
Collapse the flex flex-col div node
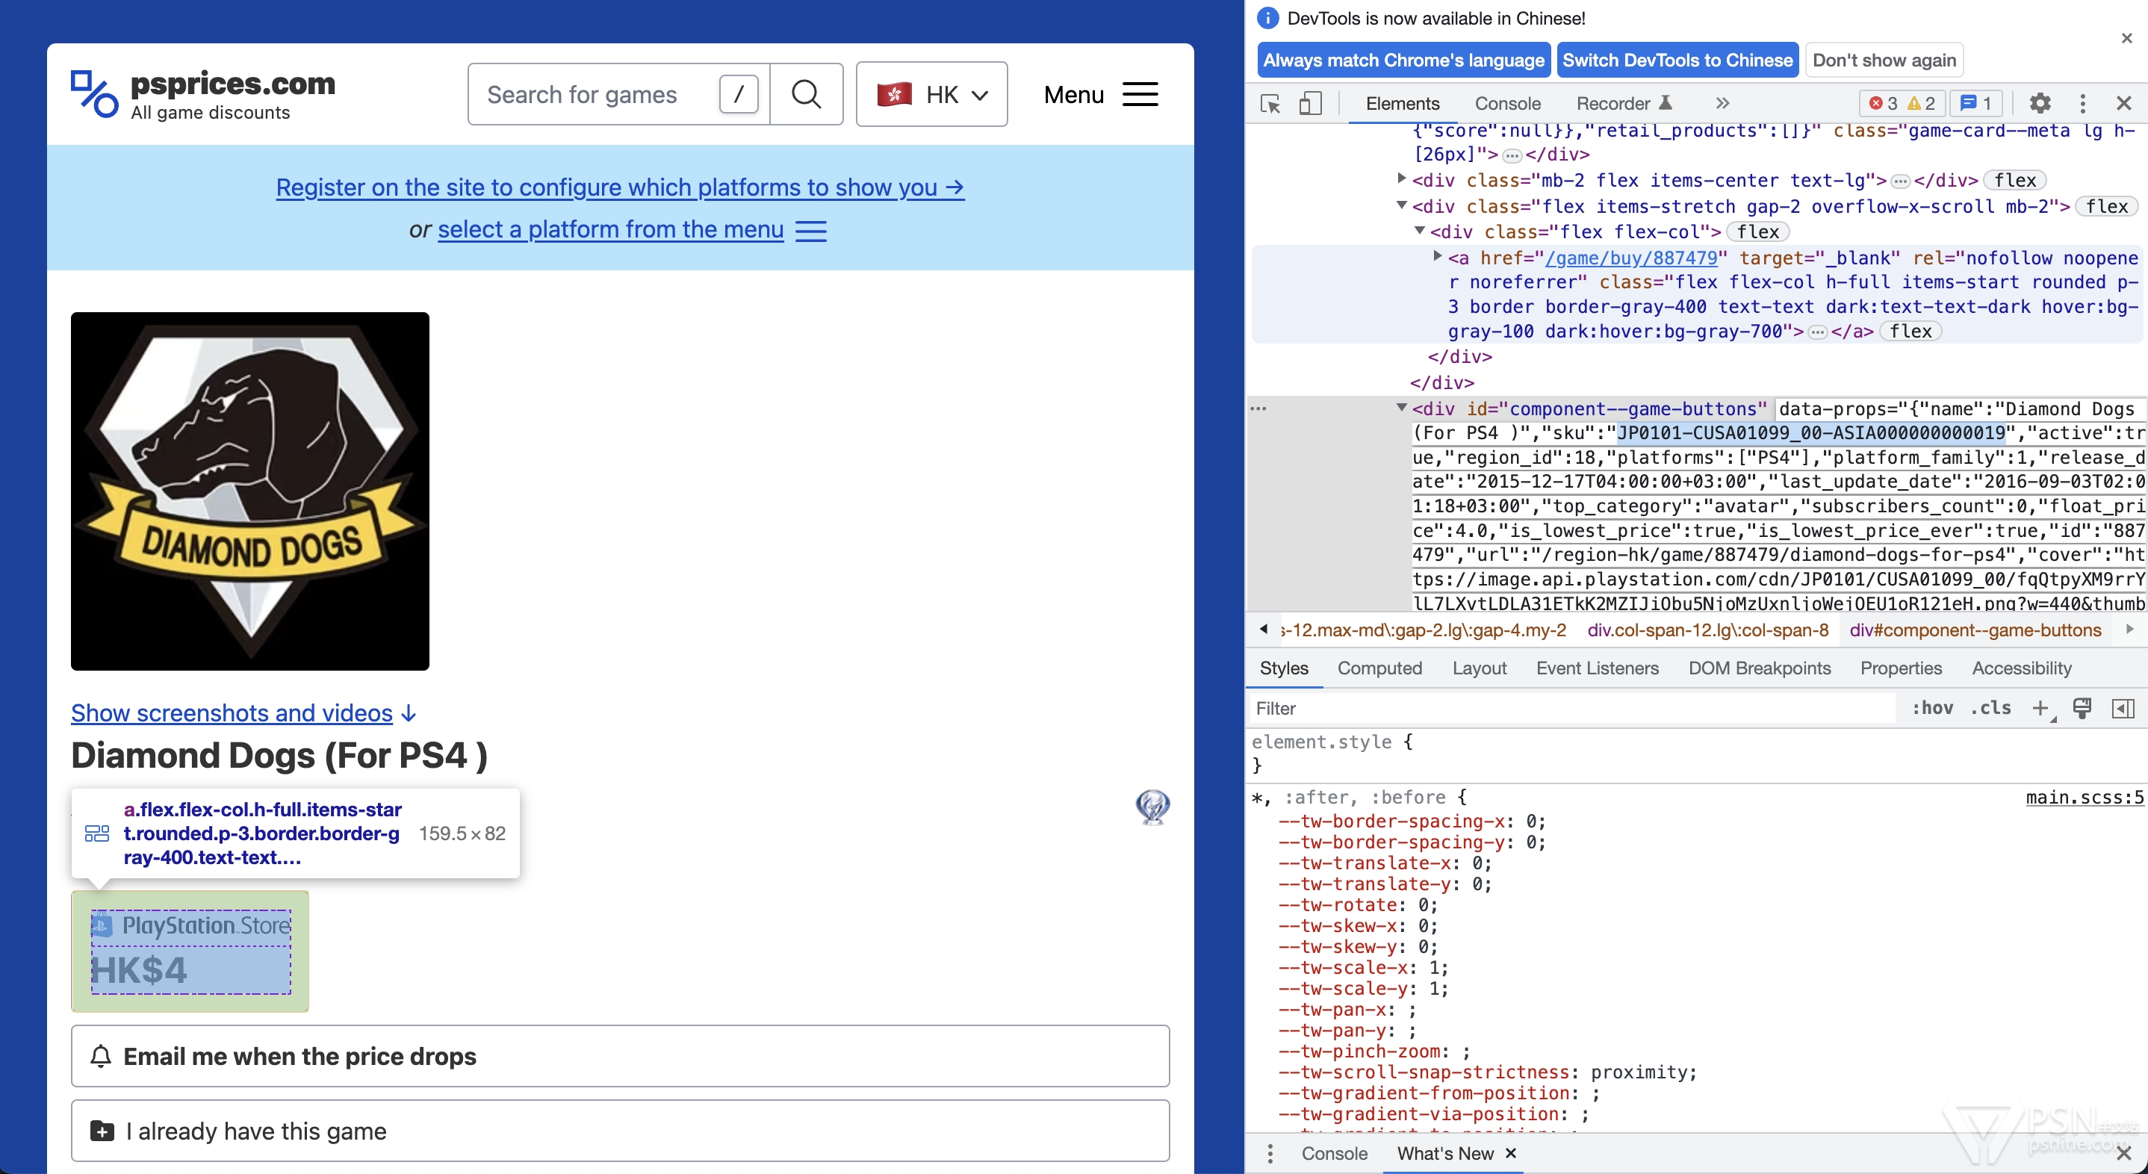pos(1419,231)
